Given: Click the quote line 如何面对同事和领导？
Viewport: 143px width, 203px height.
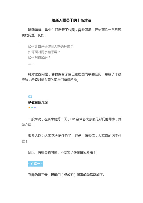Looking at the screenshot, I should pyautogui.click(x=44, y=52).
